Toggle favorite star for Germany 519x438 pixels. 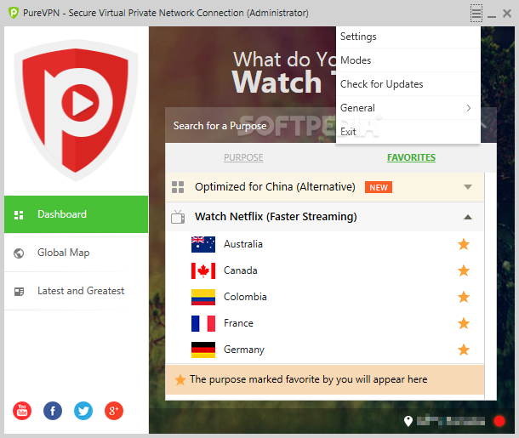click(464, 350)
